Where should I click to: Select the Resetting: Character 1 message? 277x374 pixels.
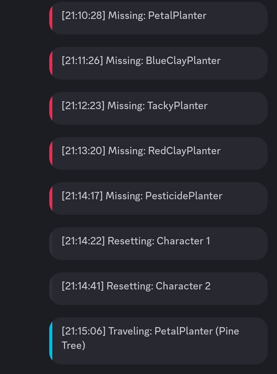[x=159, y=243]
